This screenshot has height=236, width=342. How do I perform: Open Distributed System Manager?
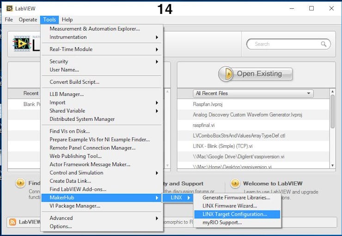click(x=102, y=119)
